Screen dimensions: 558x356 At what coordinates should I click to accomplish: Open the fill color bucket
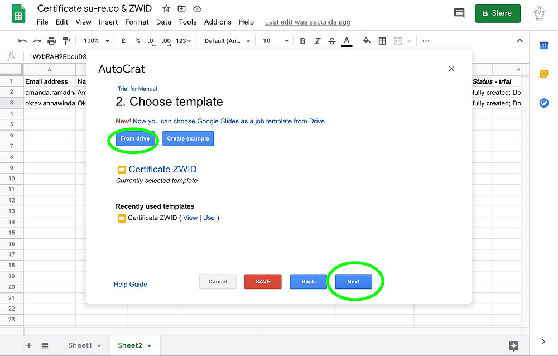367,41
